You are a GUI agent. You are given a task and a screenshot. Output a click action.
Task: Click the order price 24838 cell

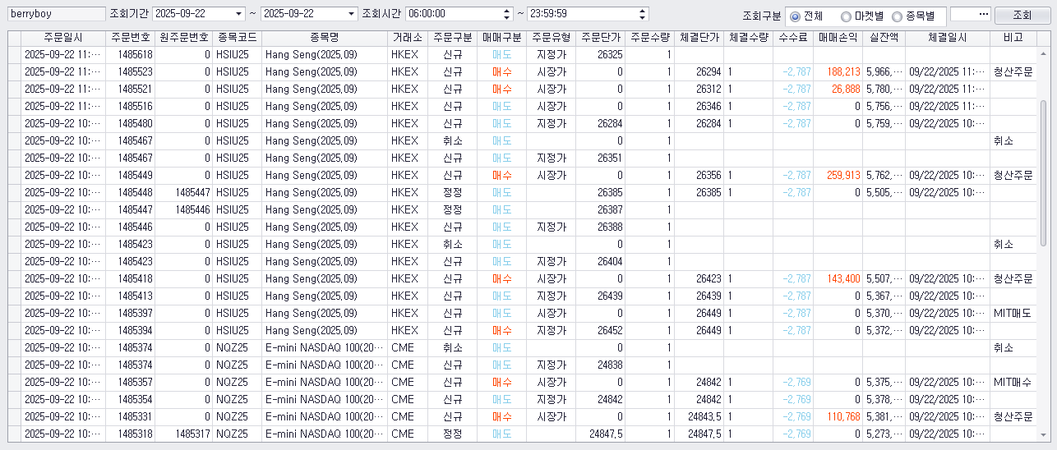pos(600,365)
